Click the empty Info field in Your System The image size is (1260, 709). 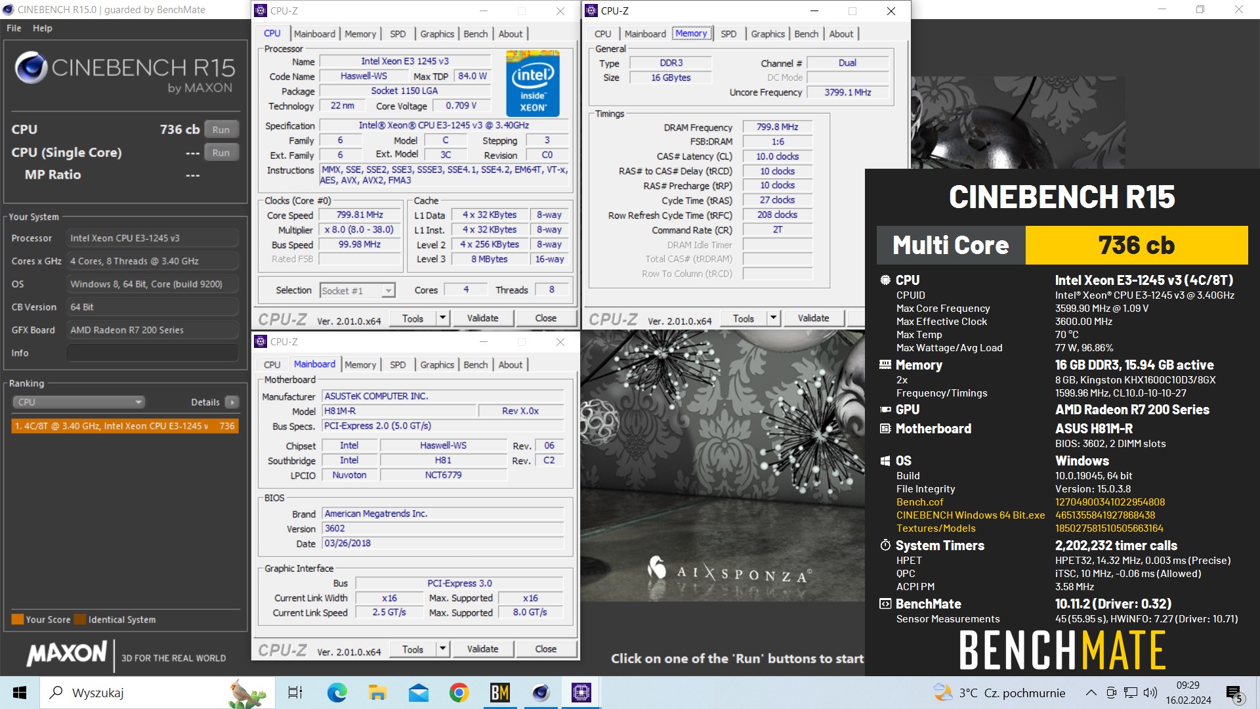point(152,353)
